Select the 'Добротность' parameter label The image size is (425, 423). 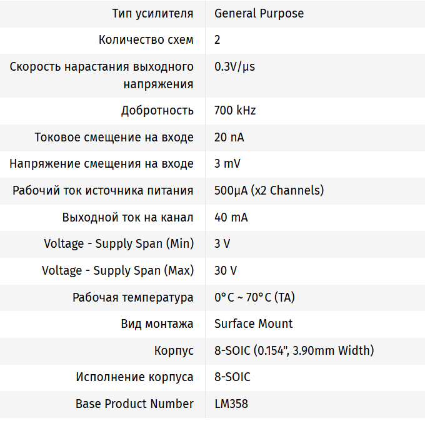[157, 111]
